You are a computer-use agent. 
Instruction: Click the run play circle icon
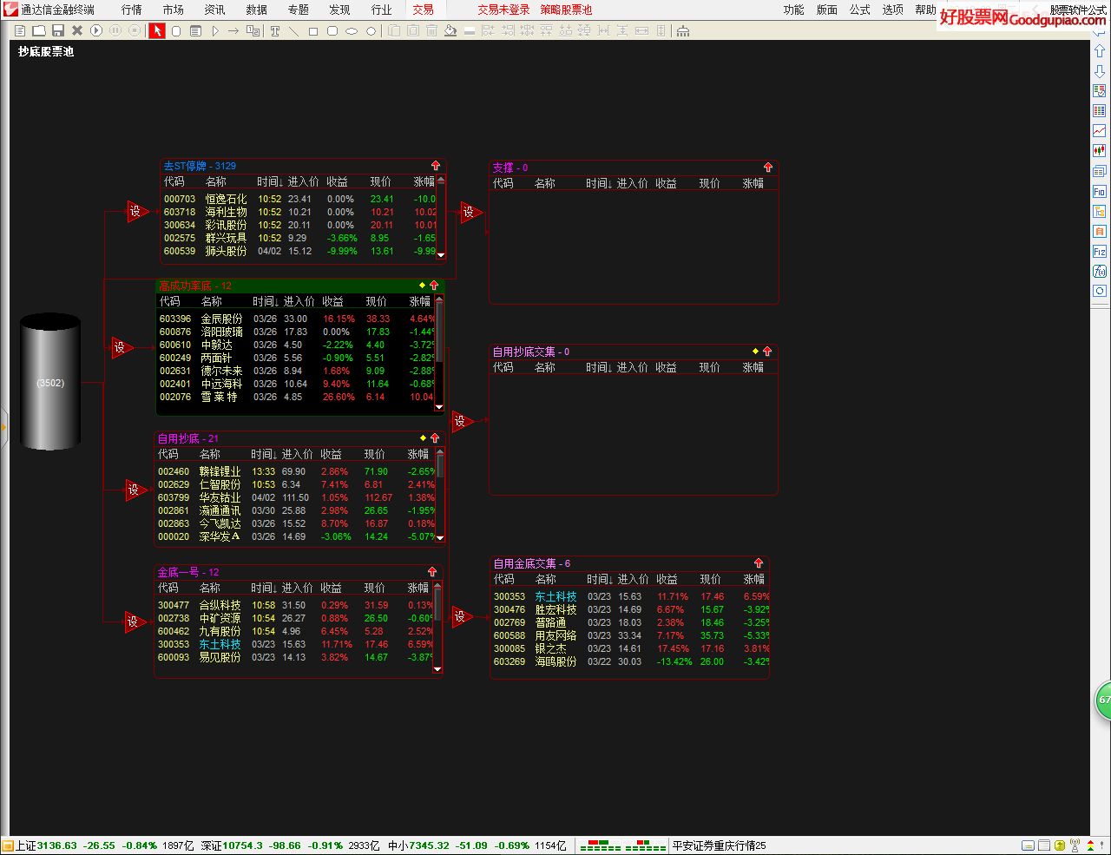(96, 30)
